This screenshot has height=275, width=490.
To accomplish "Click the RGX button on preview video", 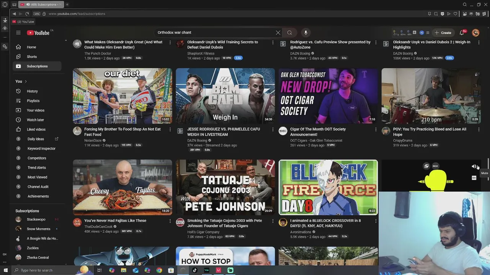I will point(435,166).
